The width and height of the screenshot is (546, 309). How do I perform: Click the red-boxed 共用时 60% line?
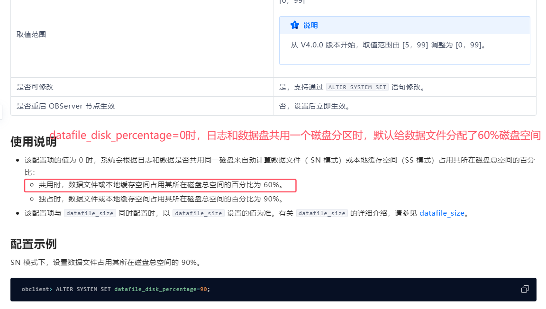(x=161, y=185)
